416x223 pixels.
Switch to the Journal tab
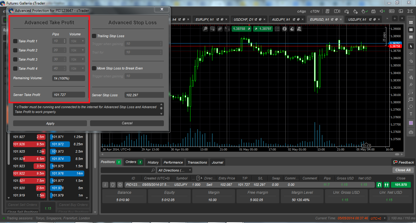point(217,162)
